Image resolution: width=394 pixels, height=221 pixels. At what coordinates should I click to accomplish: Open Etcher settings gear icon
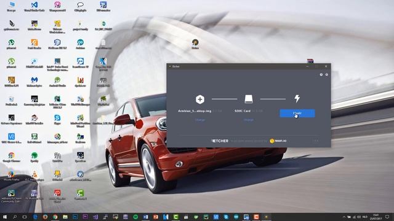327,75
